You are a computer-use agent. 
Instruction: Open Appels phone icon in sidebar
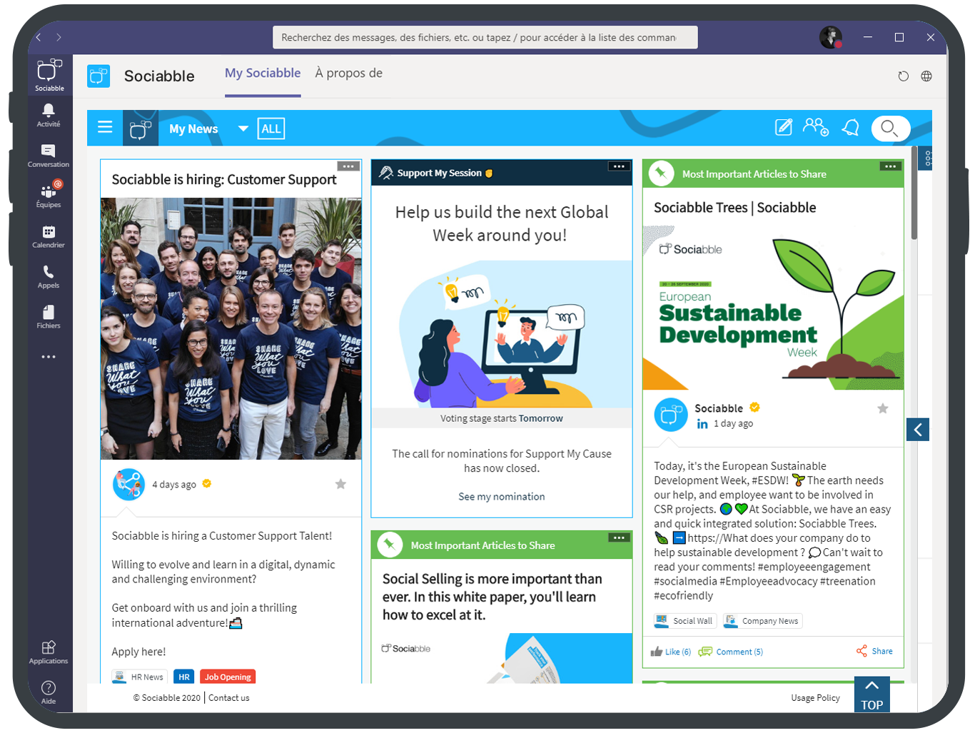click(x=49, y=276)
